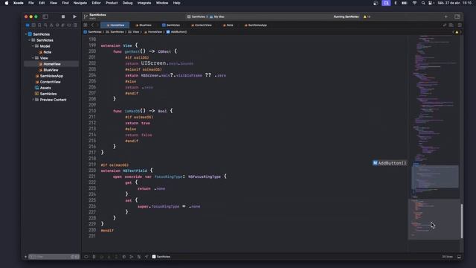Show the Bookmark navigator tab
The width and height of the screenshot is (476, 268).
click(39, 25)
